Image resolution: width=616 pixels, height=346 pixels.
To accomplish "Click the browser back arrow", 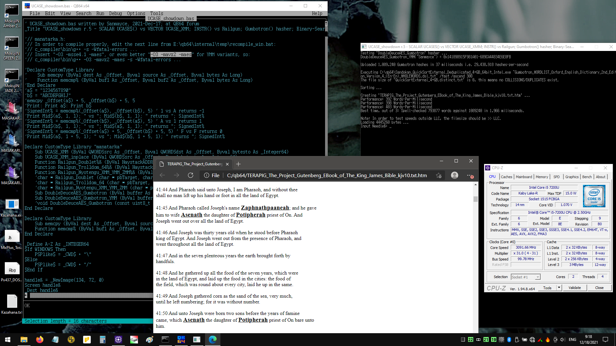I will point(162,175).
